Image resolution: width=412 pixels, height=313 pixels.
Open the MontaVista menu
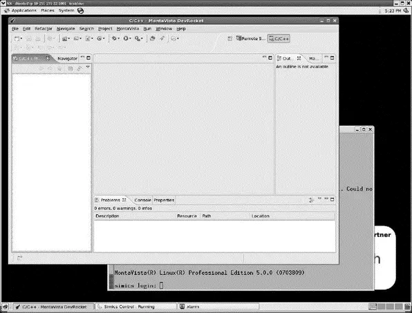(128, 28)
